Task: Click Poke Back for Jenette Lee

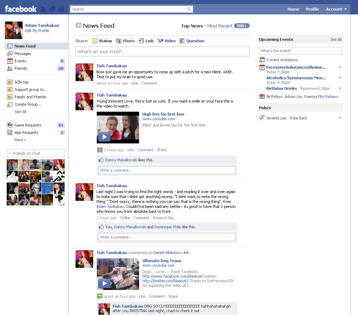Action: tap(298, 118)
